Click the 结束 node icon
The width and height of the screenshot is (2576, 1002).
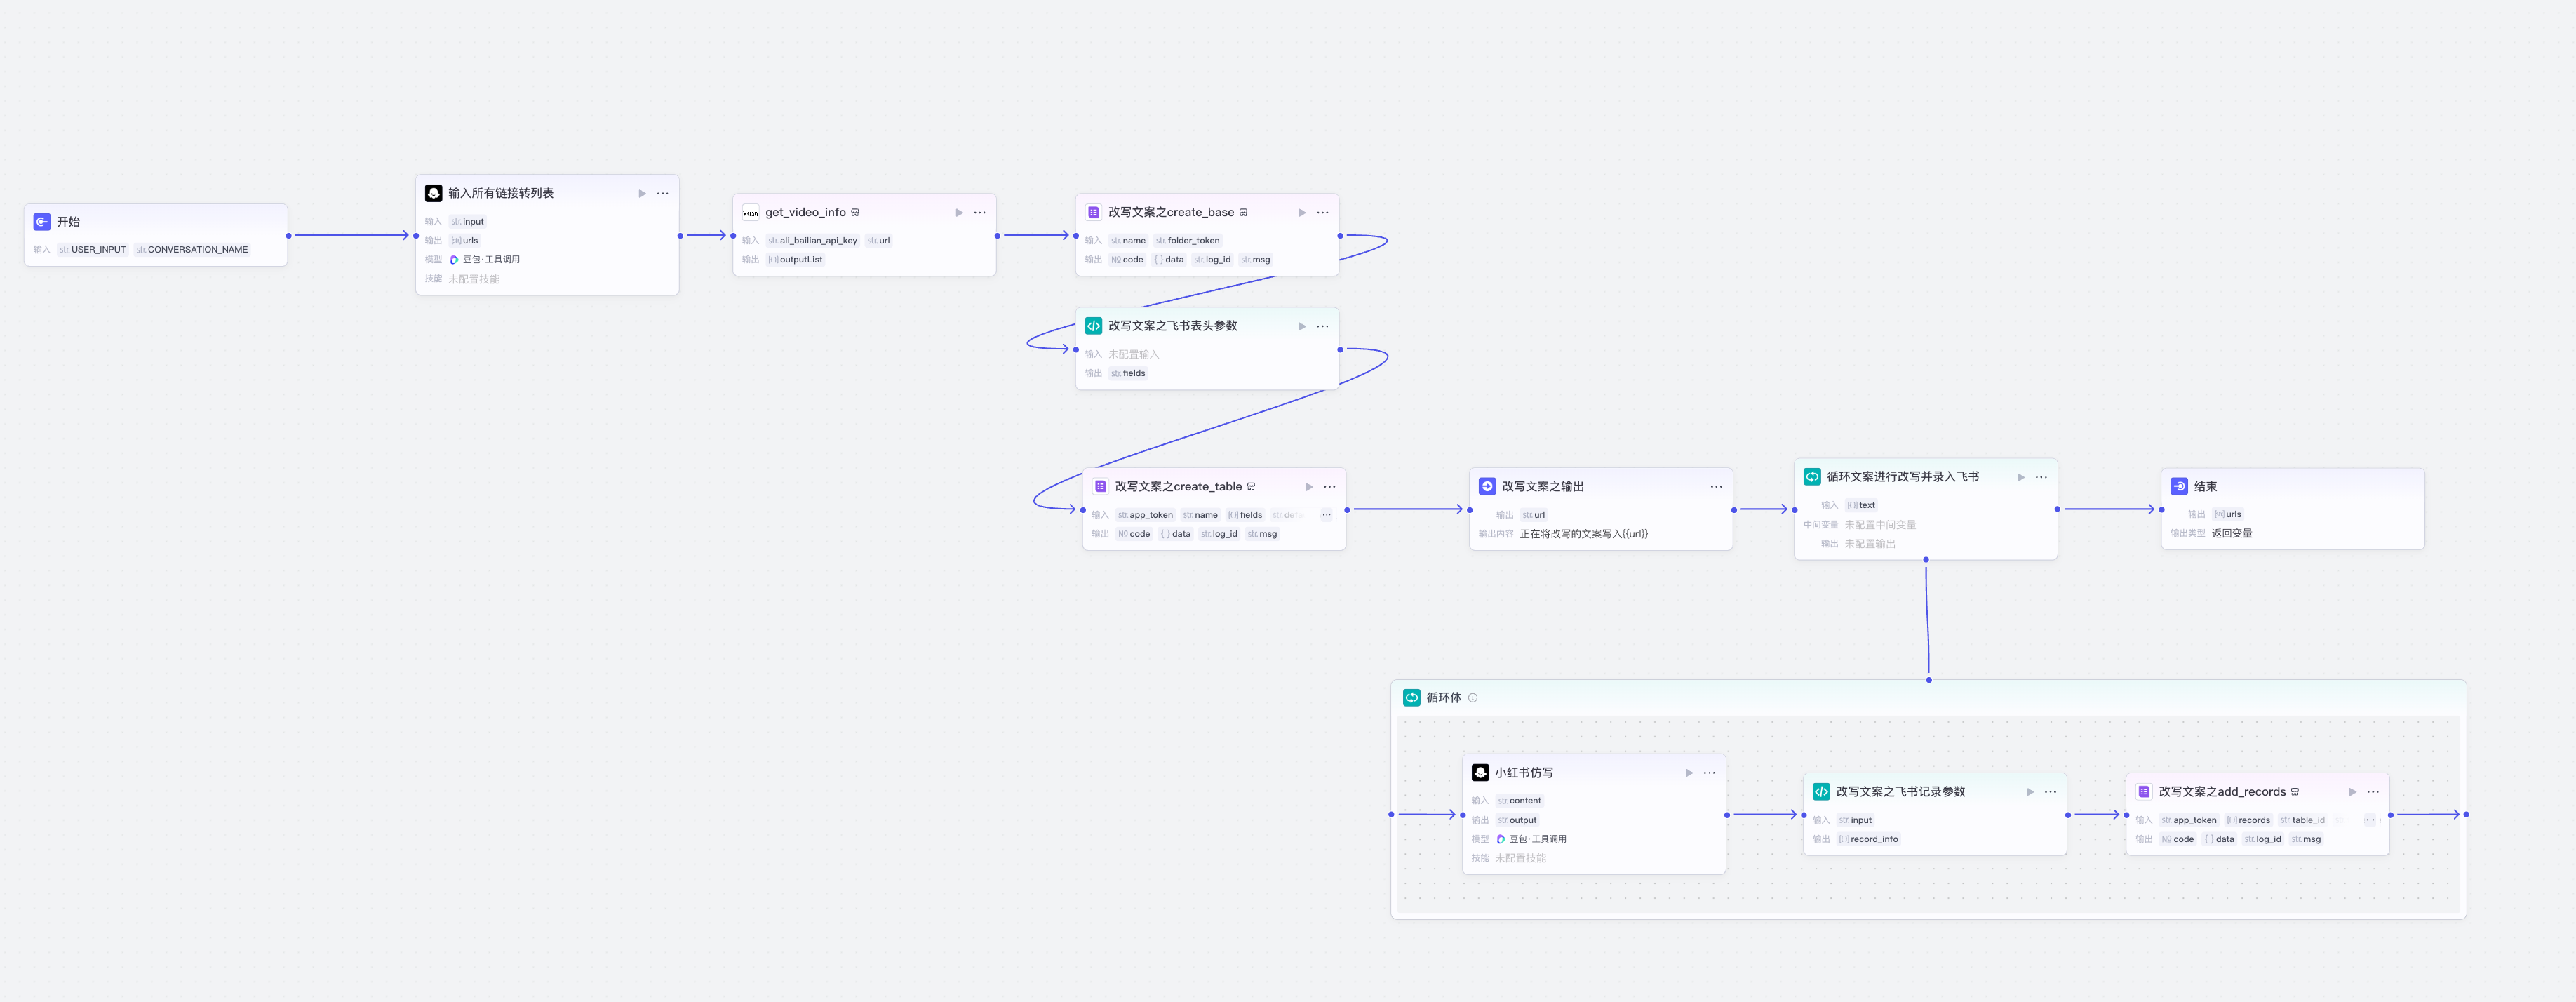2179,486
